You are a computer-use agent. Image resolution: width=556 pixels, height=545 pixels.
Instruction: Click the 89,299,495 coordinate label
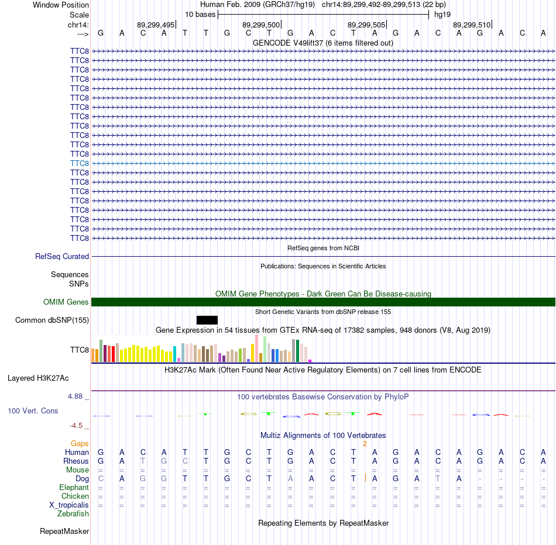click(156, 25)
